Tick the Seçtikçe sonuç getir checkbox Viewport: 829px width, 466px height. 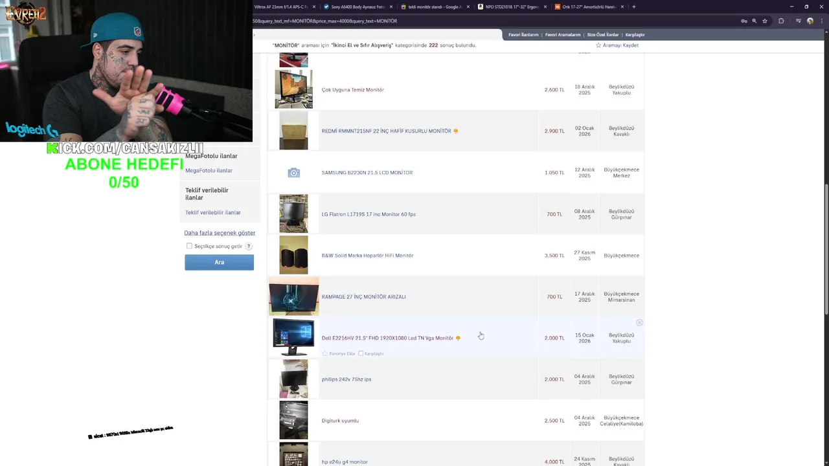189,246
